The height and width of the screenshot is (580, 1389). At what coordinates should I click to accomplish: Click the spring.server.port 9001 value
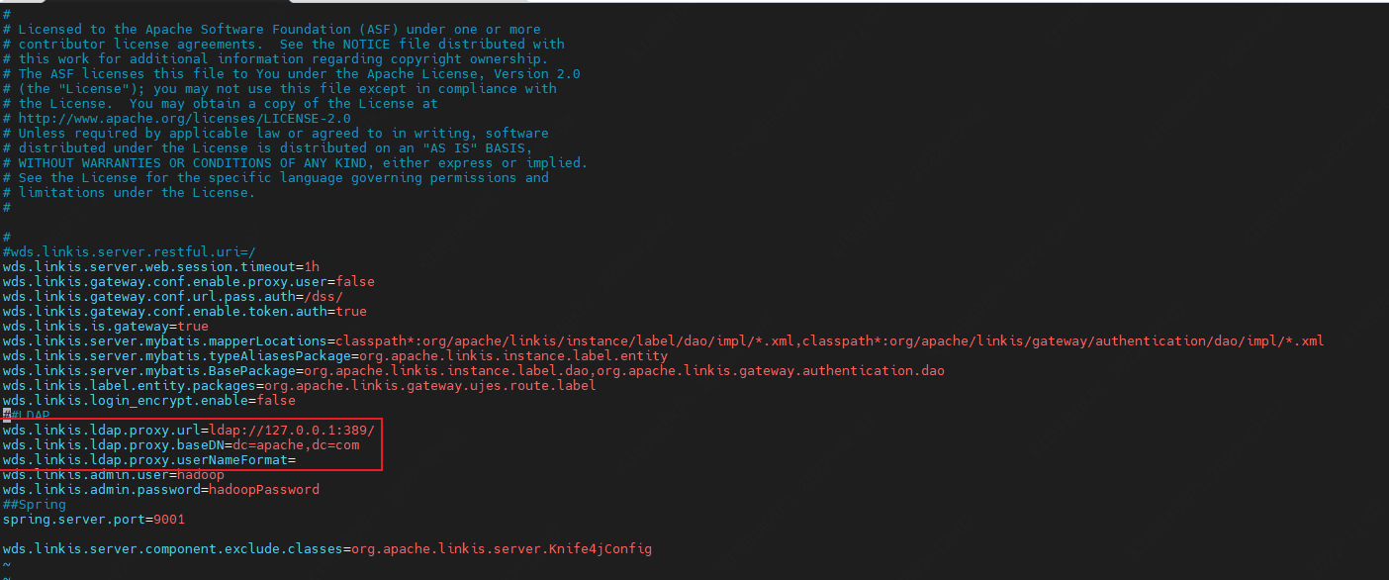point(168,519)
